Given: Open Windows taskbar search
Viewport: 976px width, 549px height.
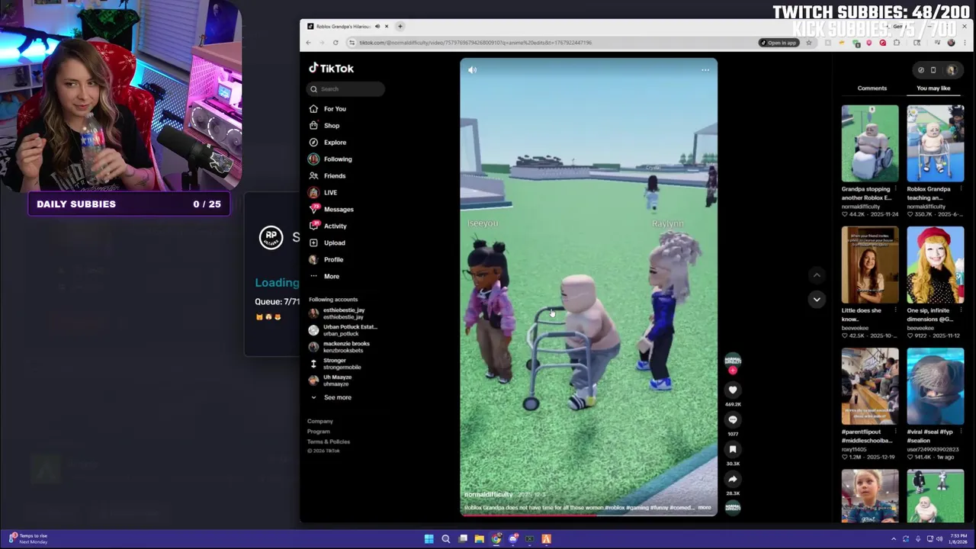Looking at the screenshot, I should (446, 539).
